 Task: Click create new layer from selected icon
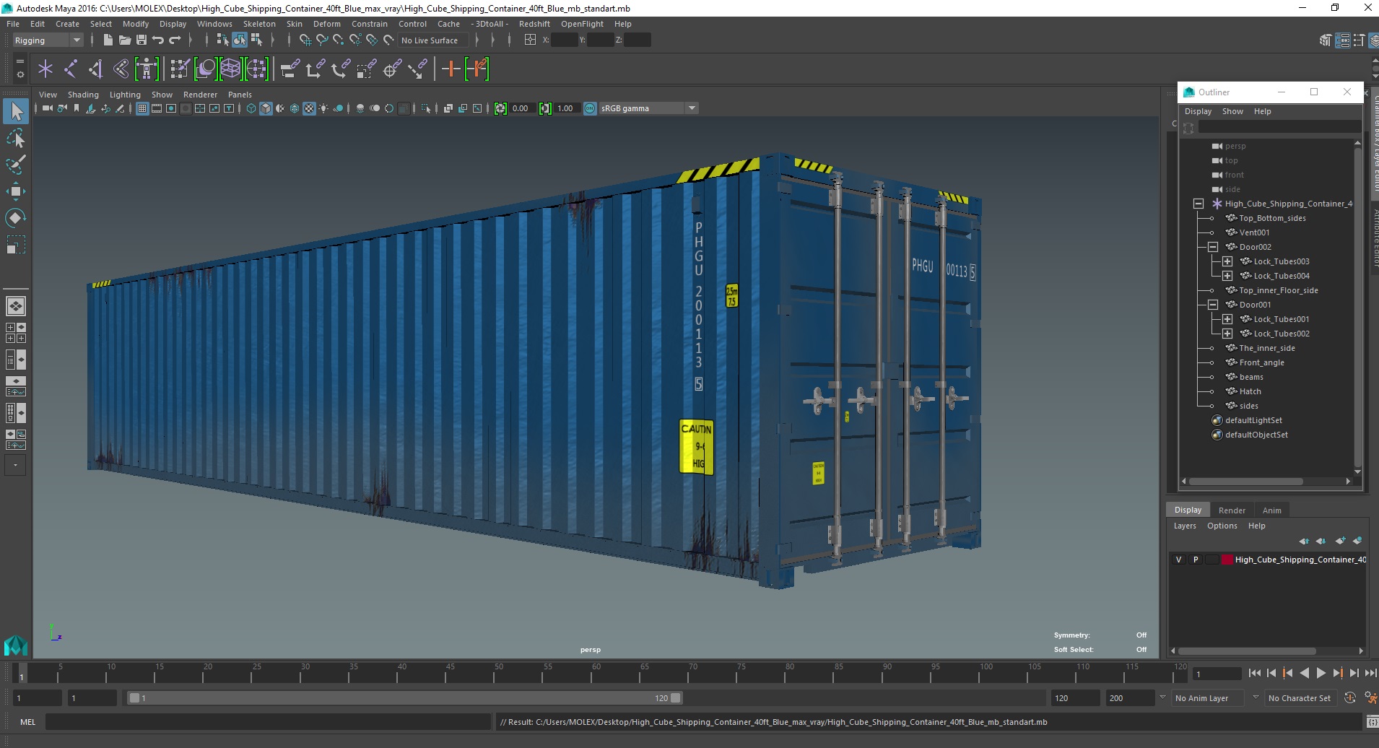[x=1357, y=541]
